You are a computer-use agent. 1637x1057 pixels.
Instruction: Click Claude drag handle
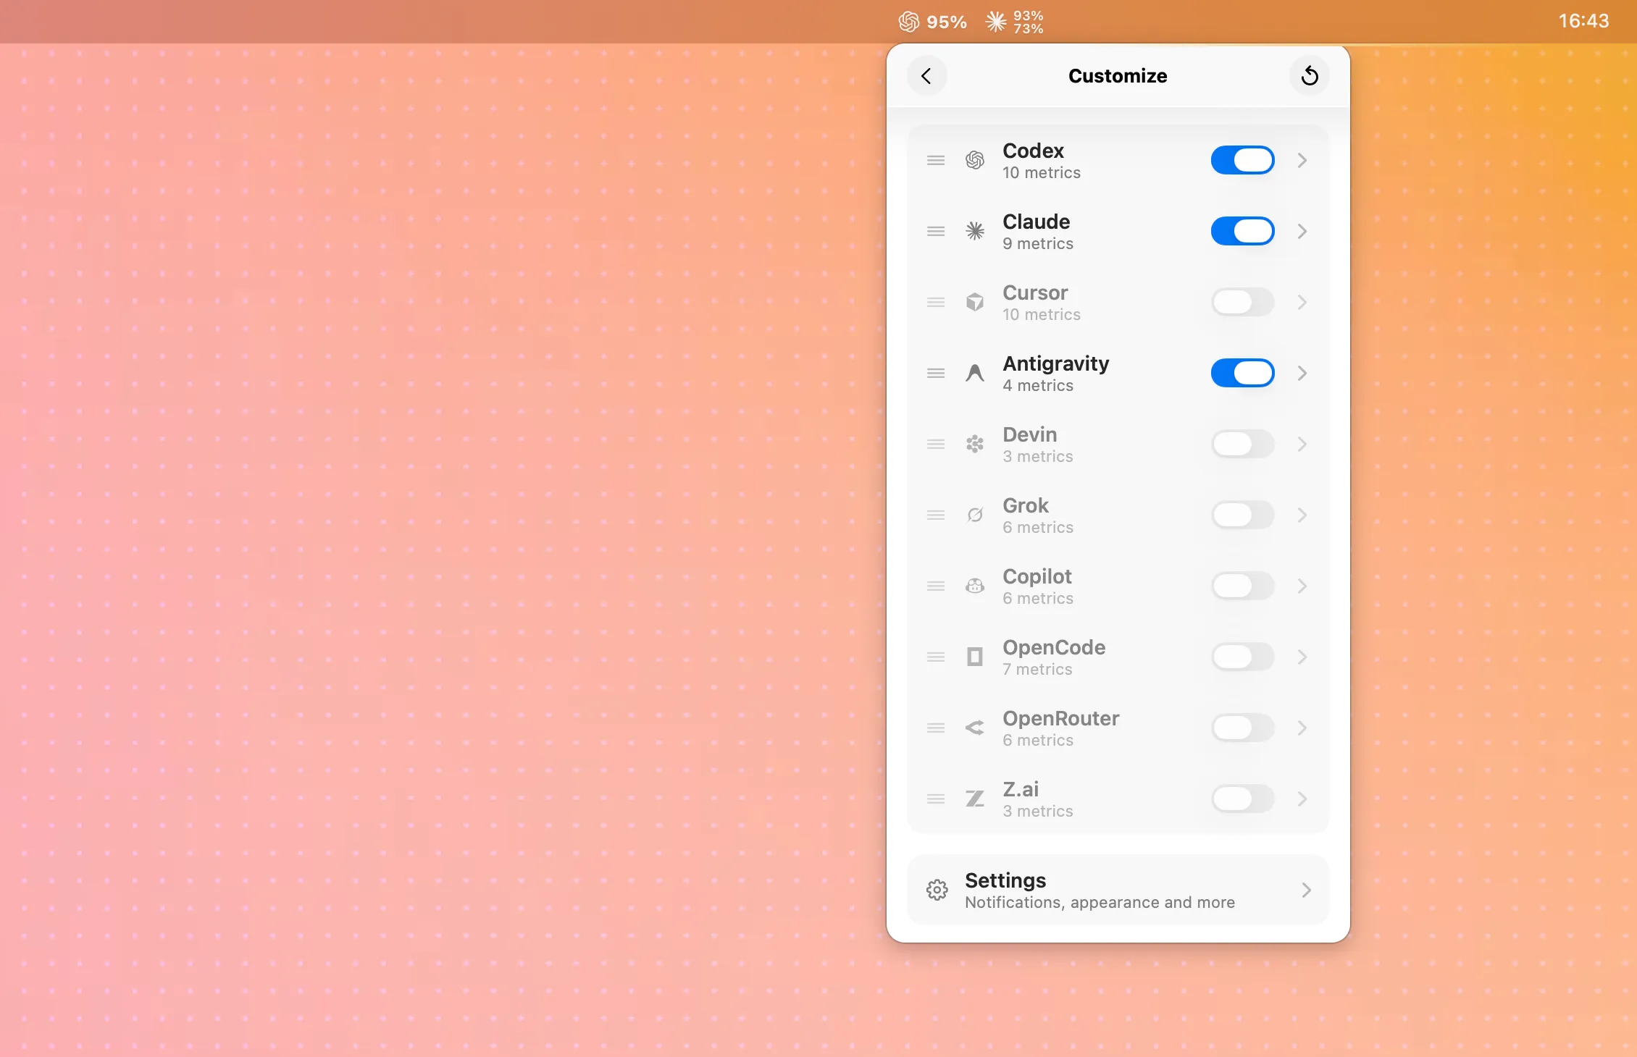click(936, 231)
